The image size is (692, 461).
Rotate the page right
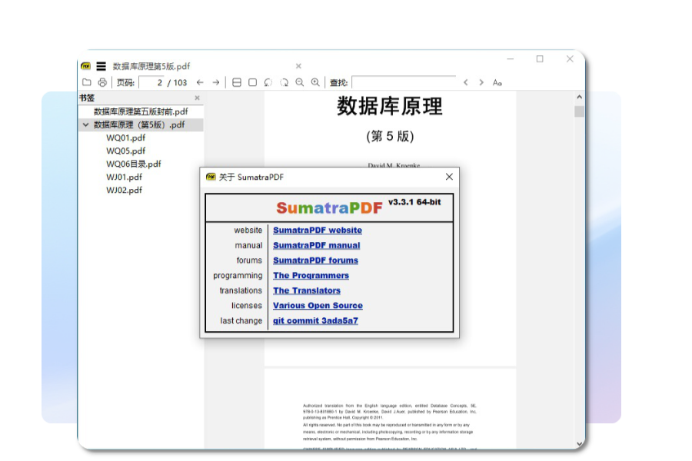click(284, 82)
